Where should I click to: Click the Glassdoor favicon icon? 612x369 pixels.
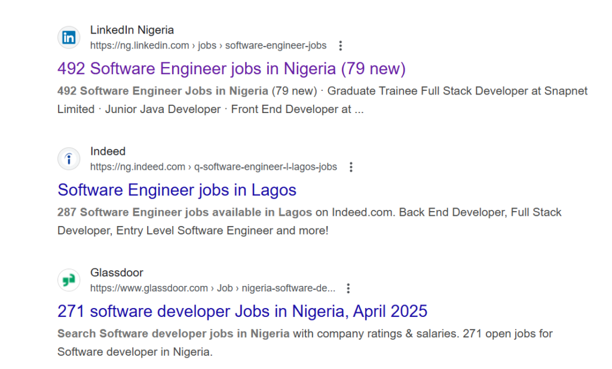tap(69, 280)
